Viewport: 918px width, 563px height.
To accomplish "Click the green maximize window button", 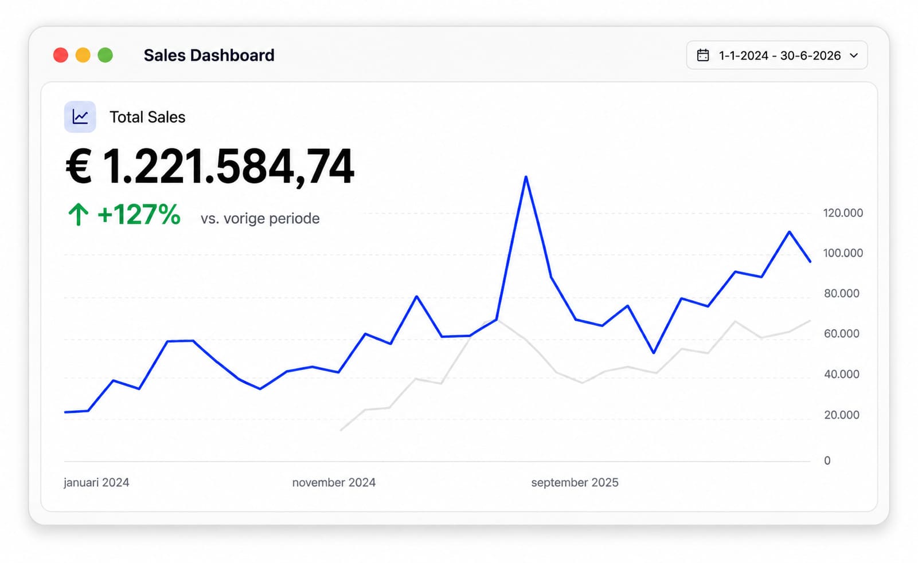I will (106, 55).
